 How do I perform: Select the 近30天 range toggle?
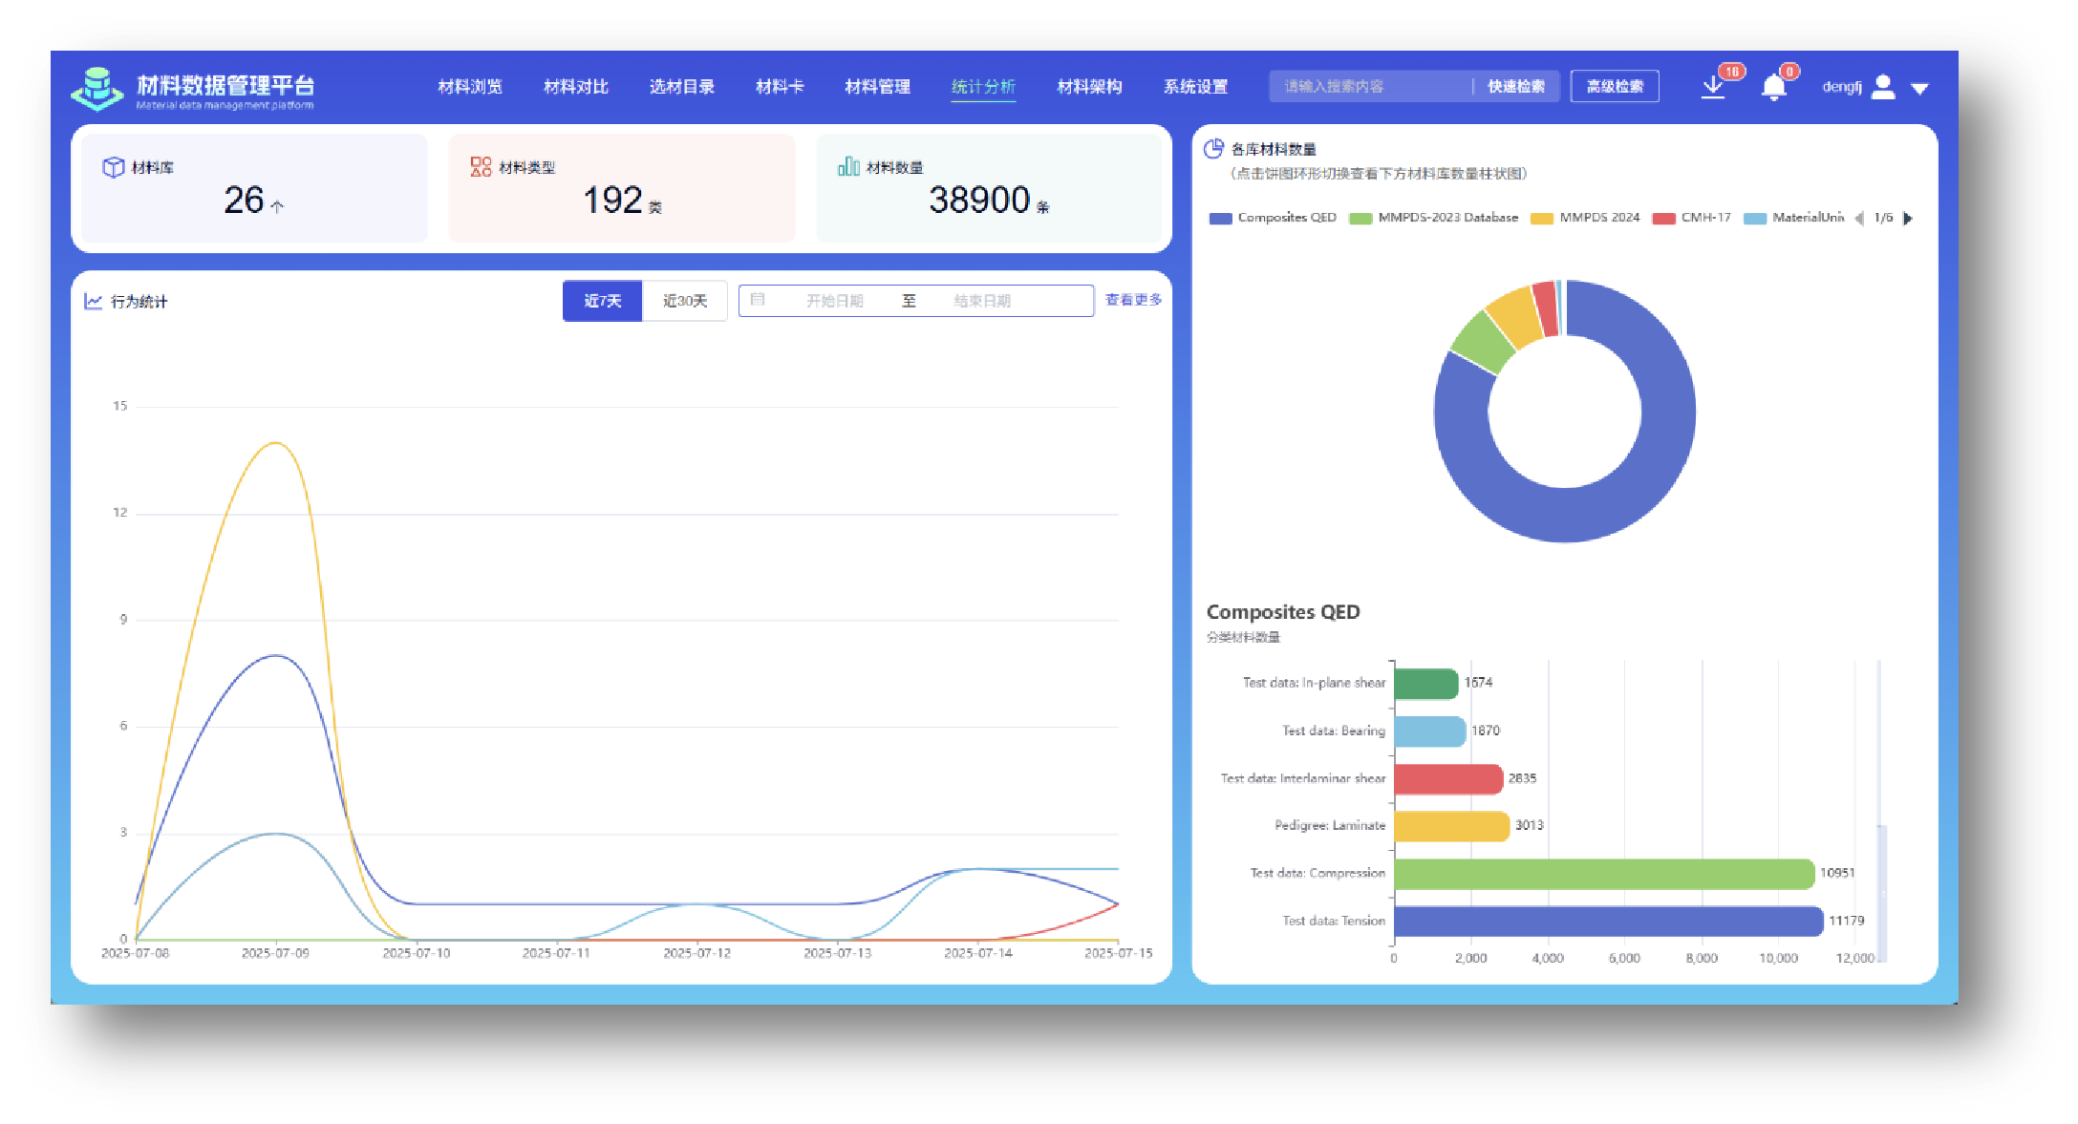coord(685,301)
